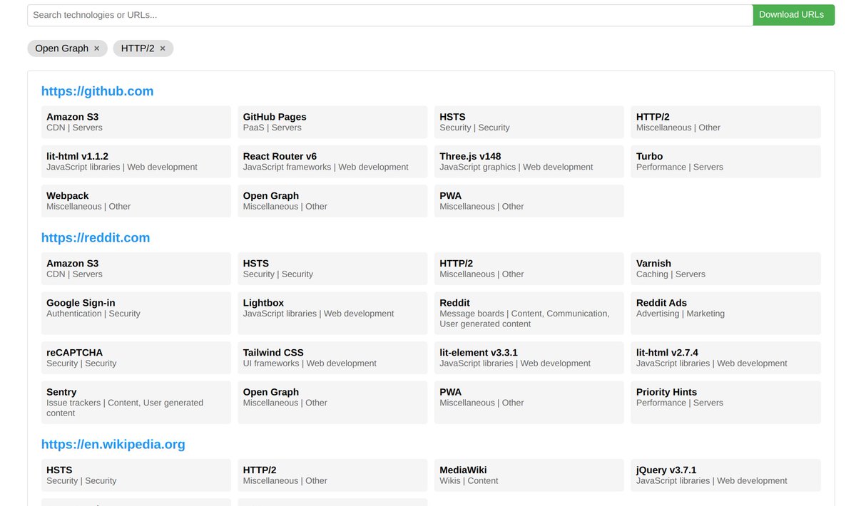Select the Three.js v148 card
Screen dimensions: 856x506
point(529,161)
